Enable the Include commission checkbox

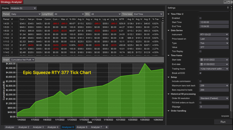point(200,81)
